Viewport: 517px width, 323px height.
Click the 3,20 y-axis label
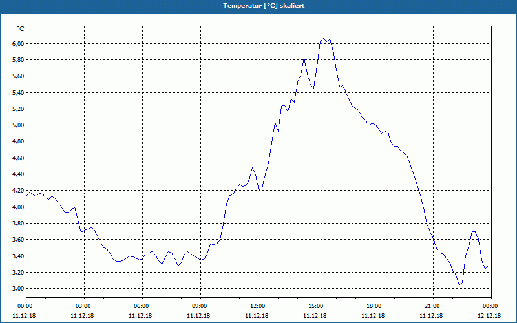tap(18, 272)
